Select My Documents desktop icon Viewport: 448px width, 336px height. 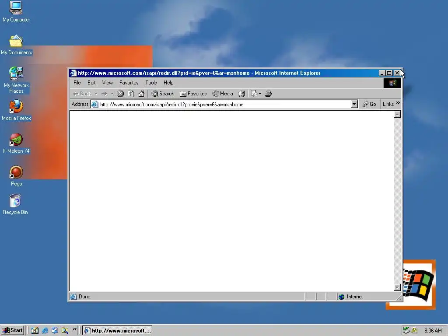[16, 45]
